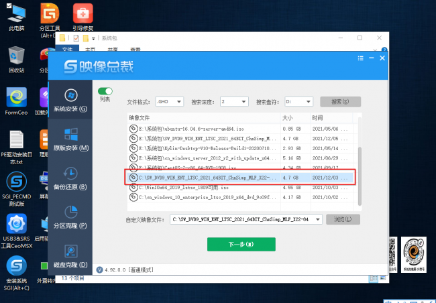Click size cell 0.85 GB
The width and height of the screenshot is (436, 303).
coord(292,129)
